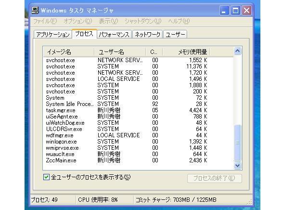Click CPU value 92 of Idle process
The image size is (308, 210).
155,104
